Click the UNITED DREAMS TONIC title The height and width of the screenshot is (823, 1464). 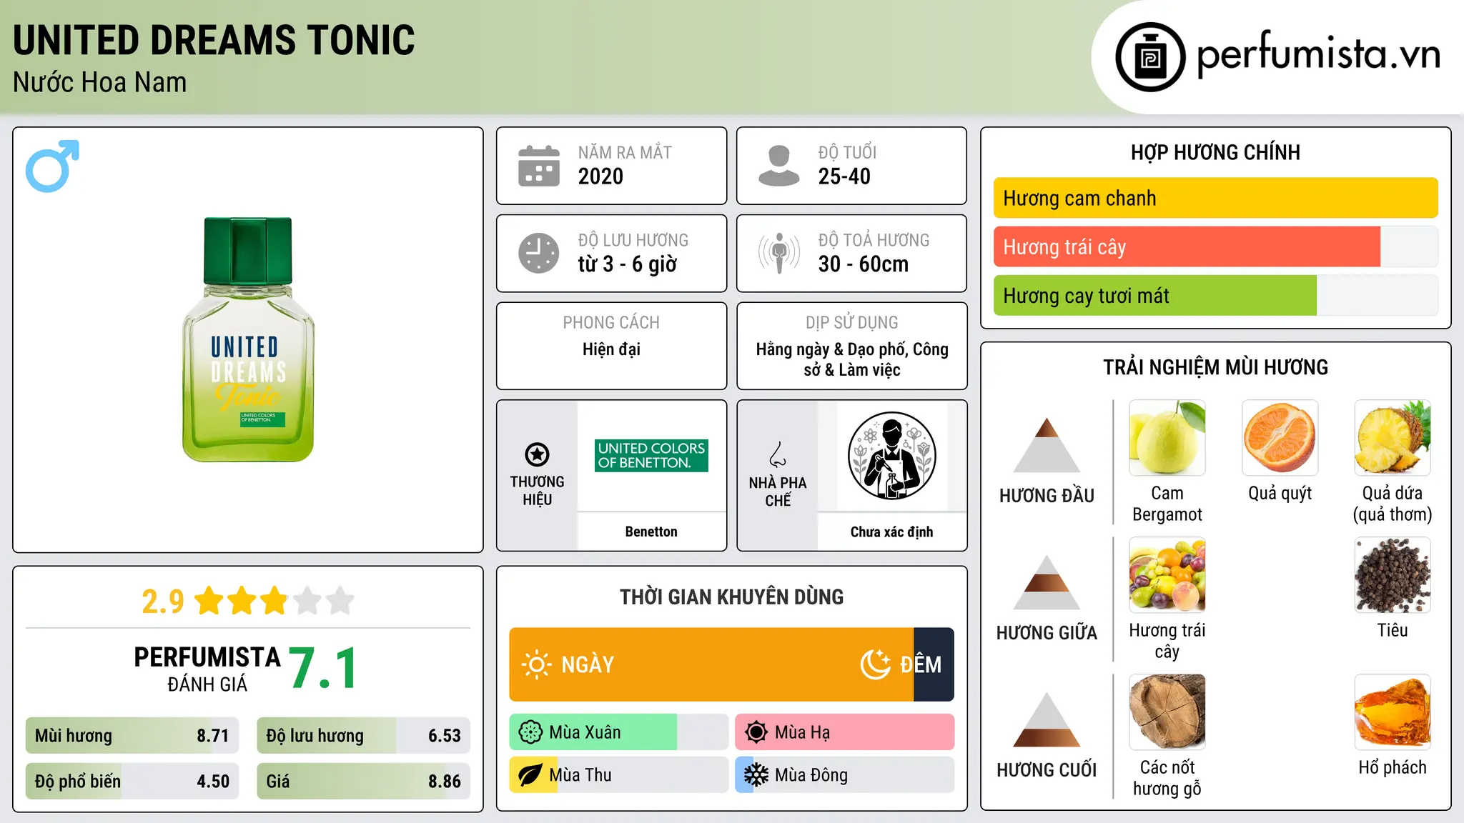coord(214,40)
